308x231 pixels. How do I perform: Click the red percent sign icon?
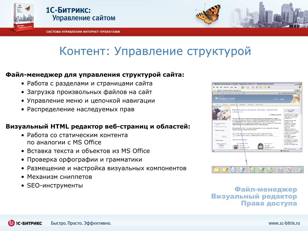click(x=289, y=170)
